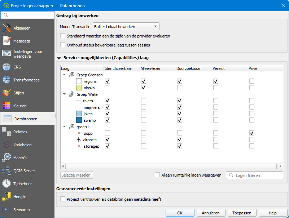Uncheck Privé for the popp layer

tap(252, 133)
